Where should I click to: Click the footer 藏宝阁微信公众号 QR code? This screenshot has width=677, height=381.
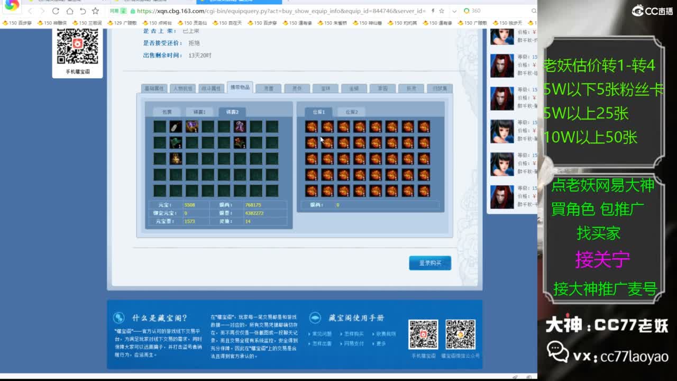[460, 334]
